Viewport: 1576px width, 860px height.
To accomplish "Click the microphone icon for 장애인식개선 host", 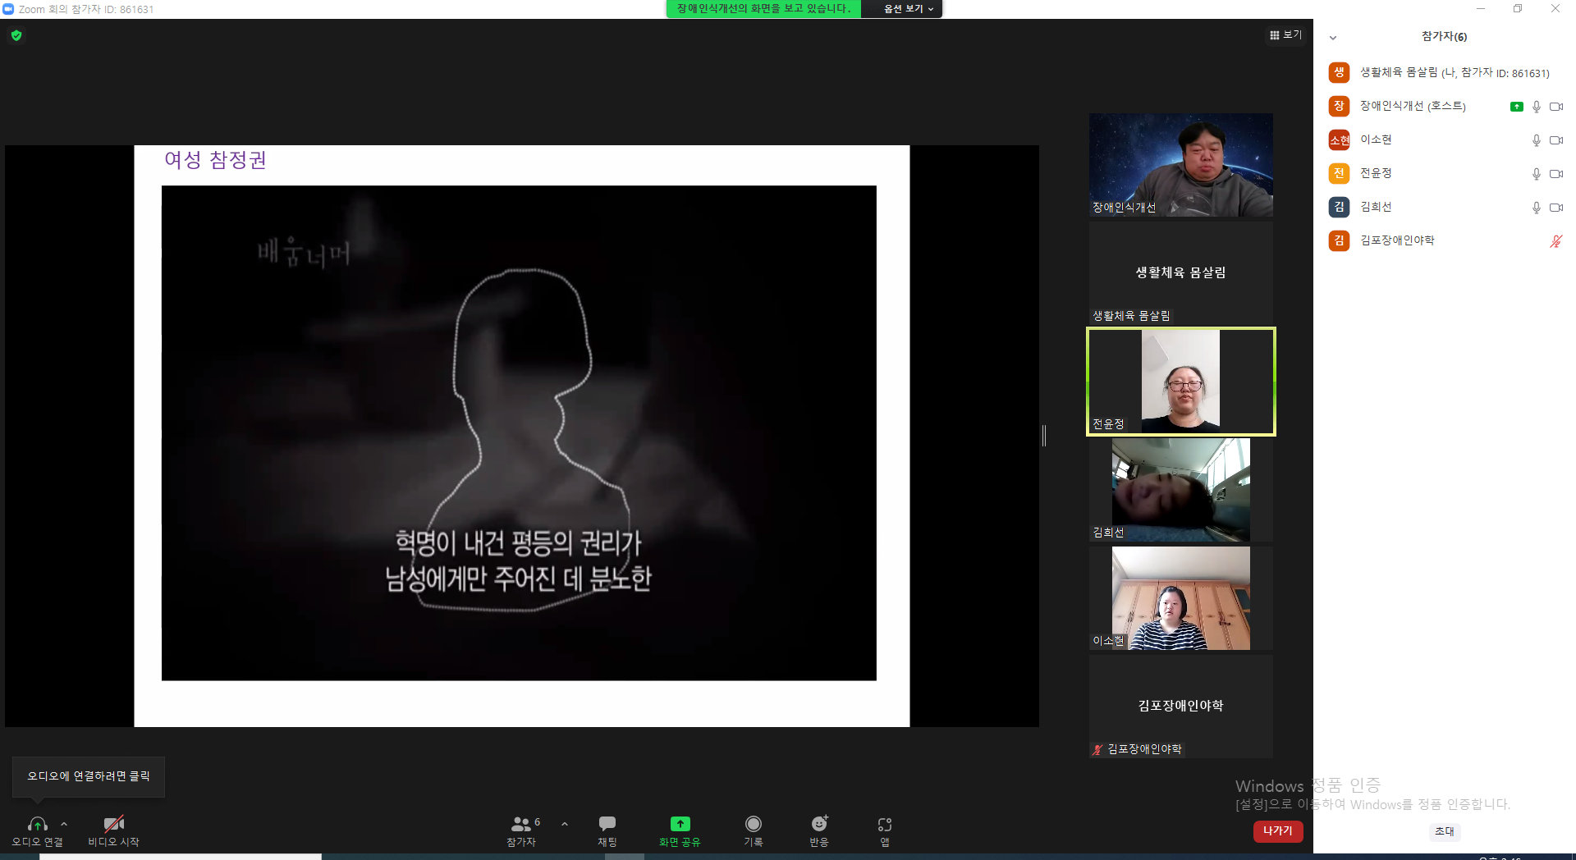I will [x=1536, y=107].
